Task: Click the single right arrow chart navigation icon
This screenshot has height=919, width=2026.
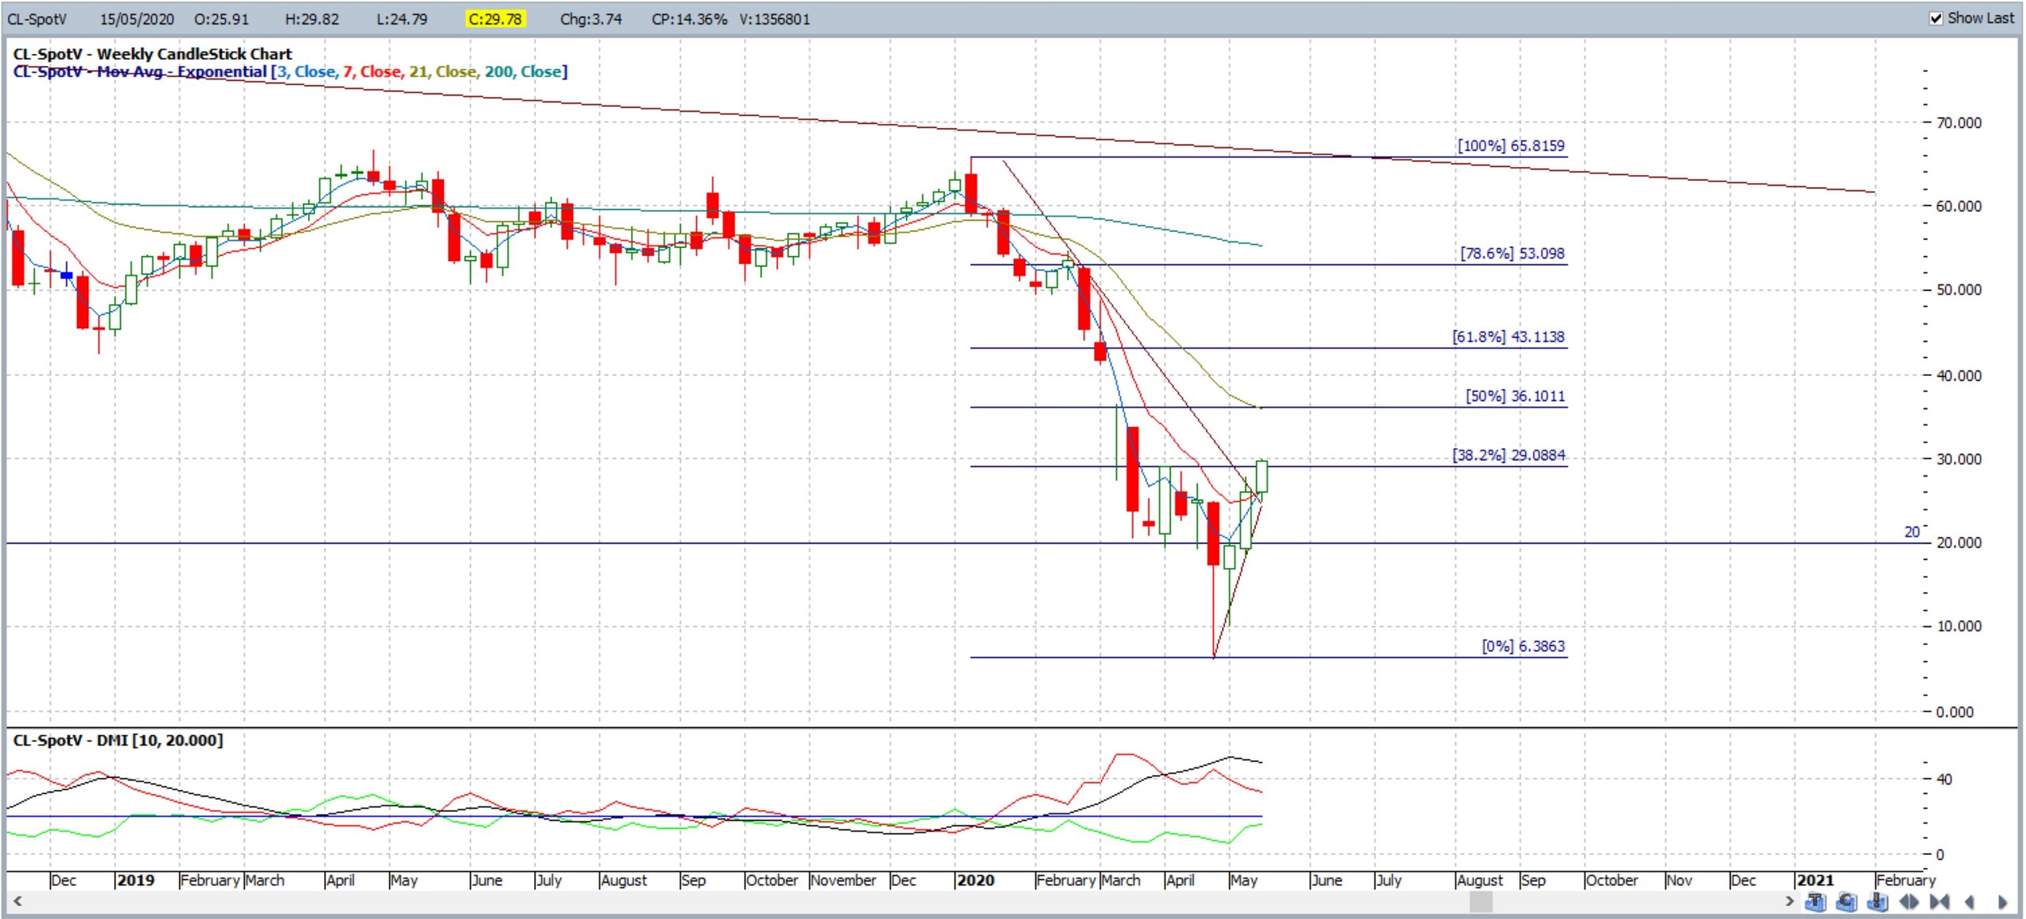Action: 2002,901
